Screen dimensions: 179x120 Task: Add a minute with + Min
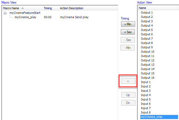(x=128, y=24)
